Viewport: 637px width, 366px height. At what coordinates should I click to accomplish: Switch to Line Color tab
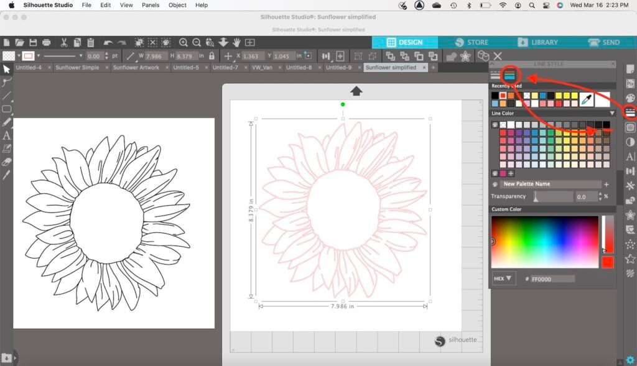[509, 75]
